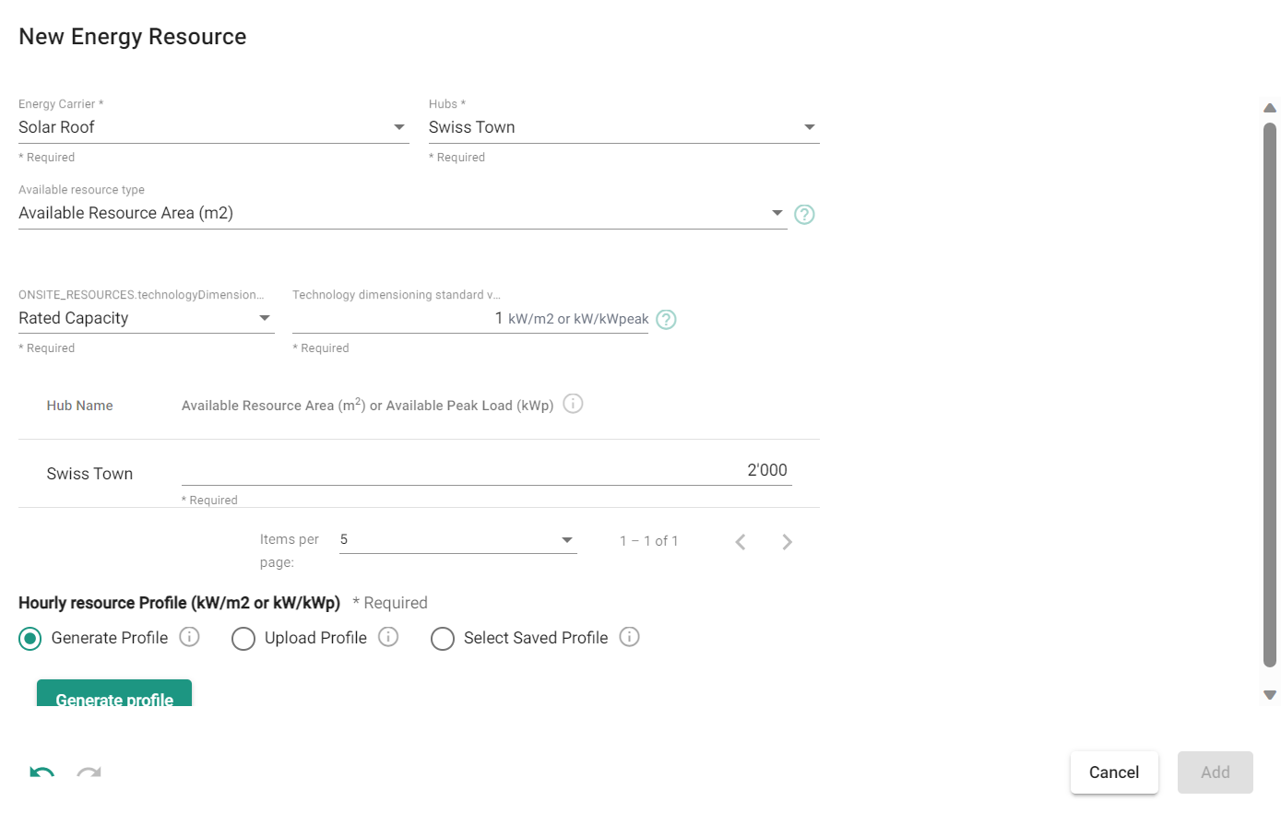Show info icon beside Select Saved Profile
The height and width of the screenshot is (825, 1281).
(x=629, y=637)
